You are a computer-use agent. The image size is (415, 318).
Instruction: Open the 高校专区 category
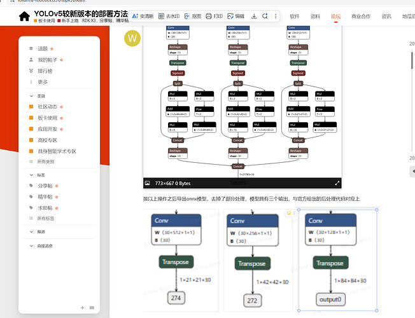coord(47,140)
